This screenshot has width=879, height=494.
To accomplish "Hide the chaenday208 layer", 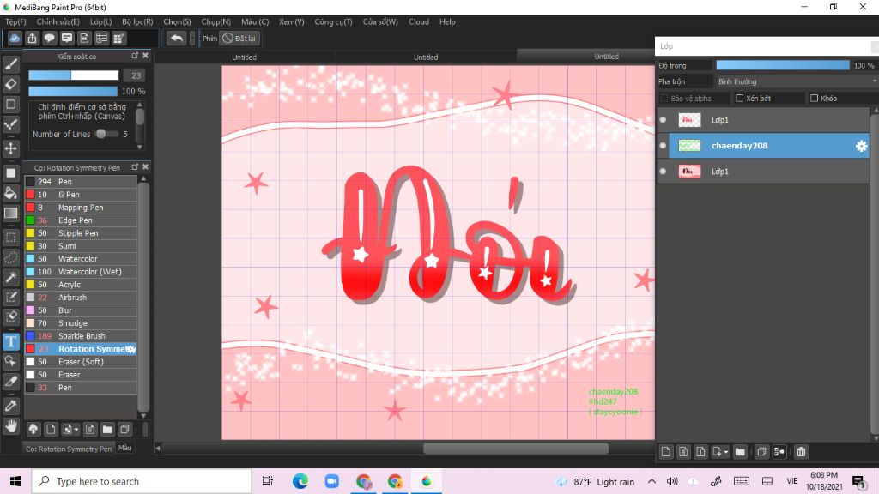I will point(663,146).
